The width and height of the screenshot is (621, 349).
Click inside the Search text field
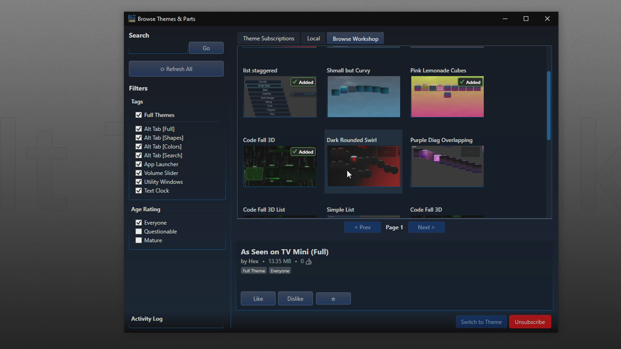tap(158, 48)
